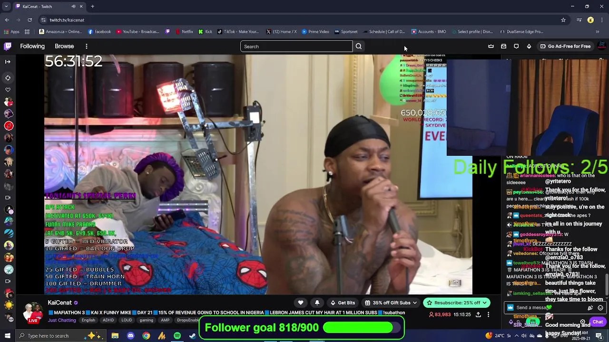
Task: Open the emote picker smiley in chat box
Action: pyautogui.click(x=600, y=308)
